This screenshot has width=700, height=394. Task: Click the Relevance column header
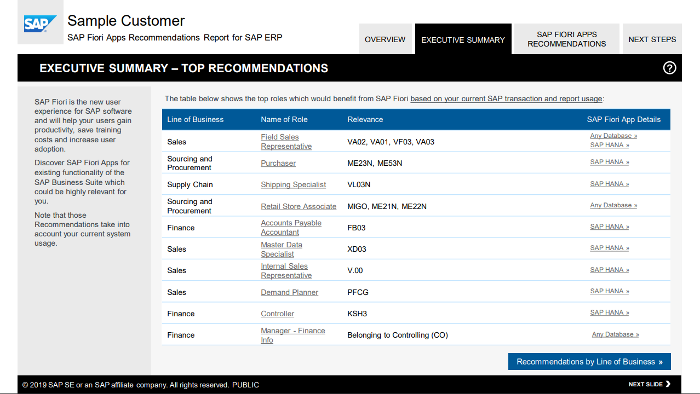[x=365, y=119]
